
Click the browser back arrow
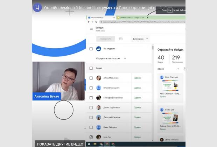[88, 22]
